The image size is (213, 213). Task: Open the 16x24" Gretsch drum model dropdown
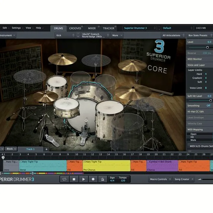click(95, 35)
